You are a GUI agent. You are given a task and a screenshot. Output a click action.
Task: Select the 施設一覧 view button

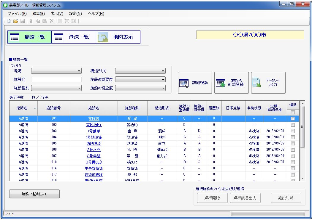coord(30,37)
